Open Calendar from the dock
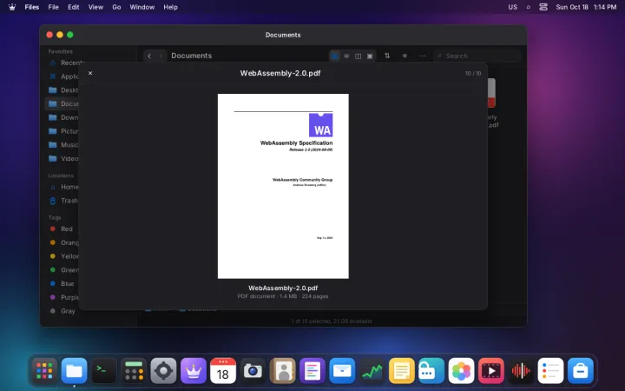Image resolution: width=625 pixels, height=391 pixels. click(x=223, y=371)
